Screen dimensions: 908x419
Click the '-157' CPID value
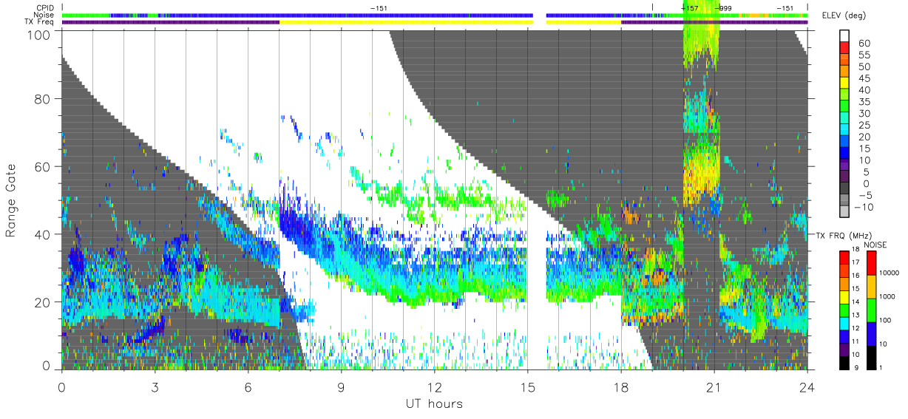coord(689,8)
